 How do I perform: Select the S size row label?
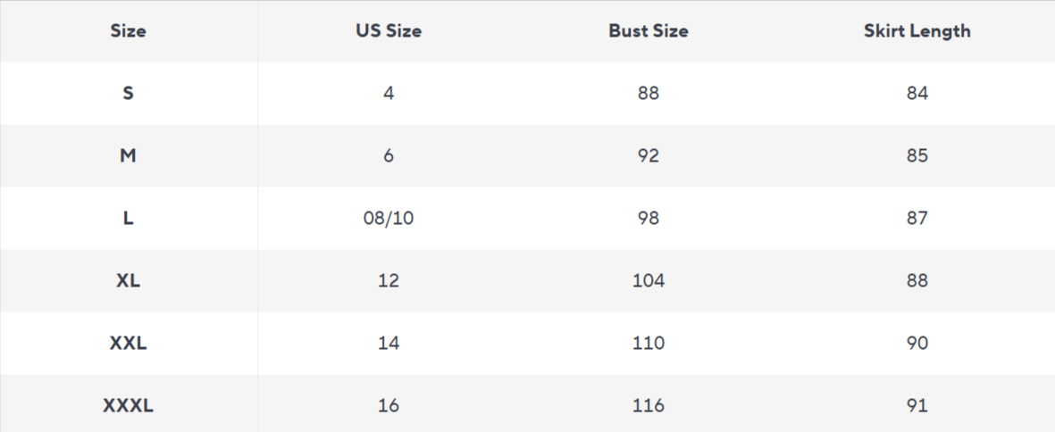[x=129, y=93]
